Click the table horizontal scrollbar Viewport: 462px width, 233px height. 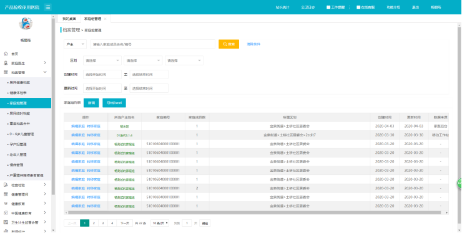254,212
